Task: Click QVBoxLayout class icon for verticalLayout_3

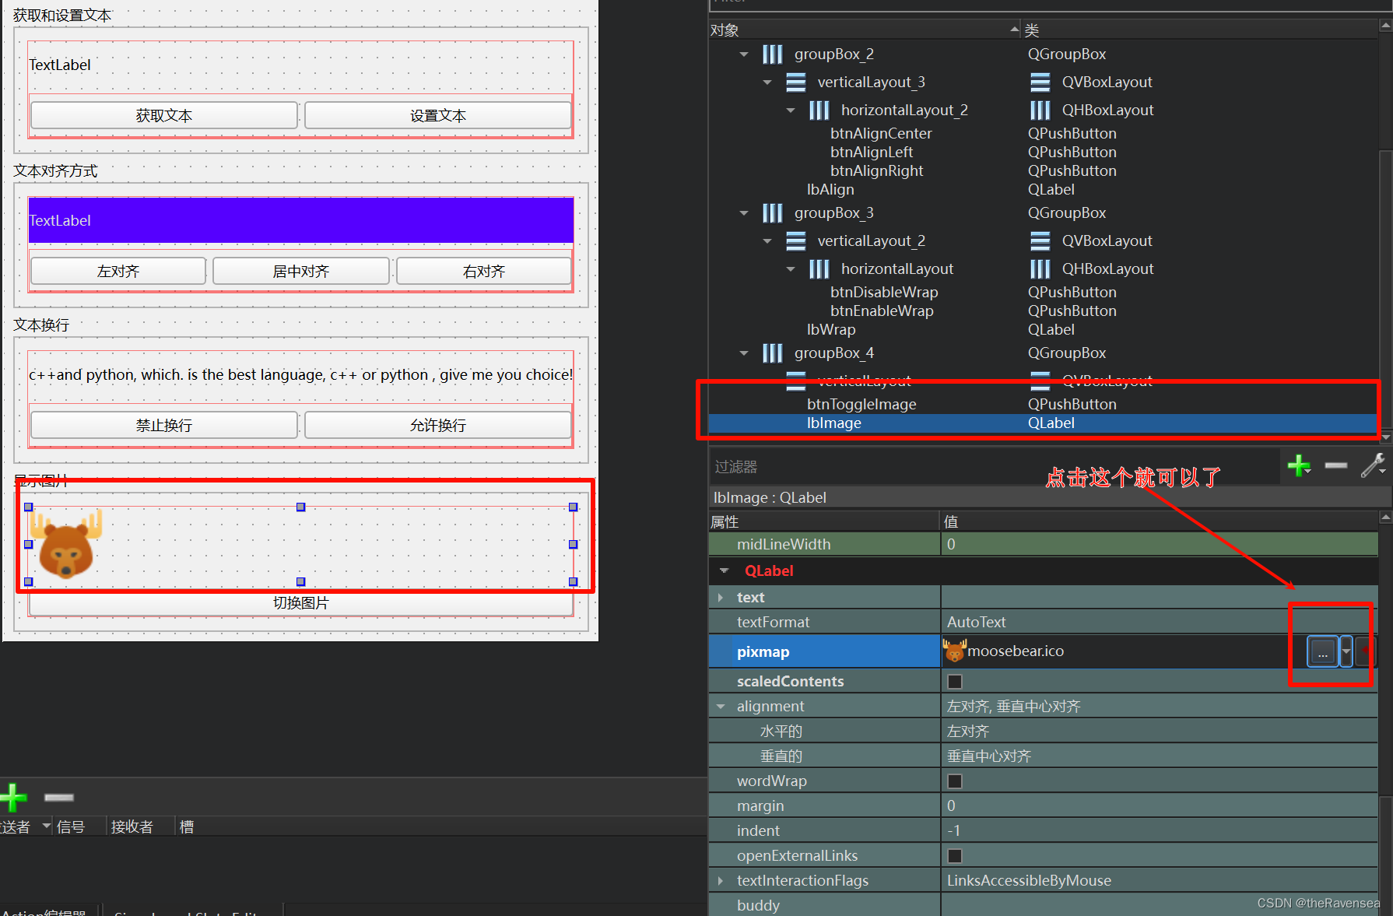Action: [x=1040, y=82]
